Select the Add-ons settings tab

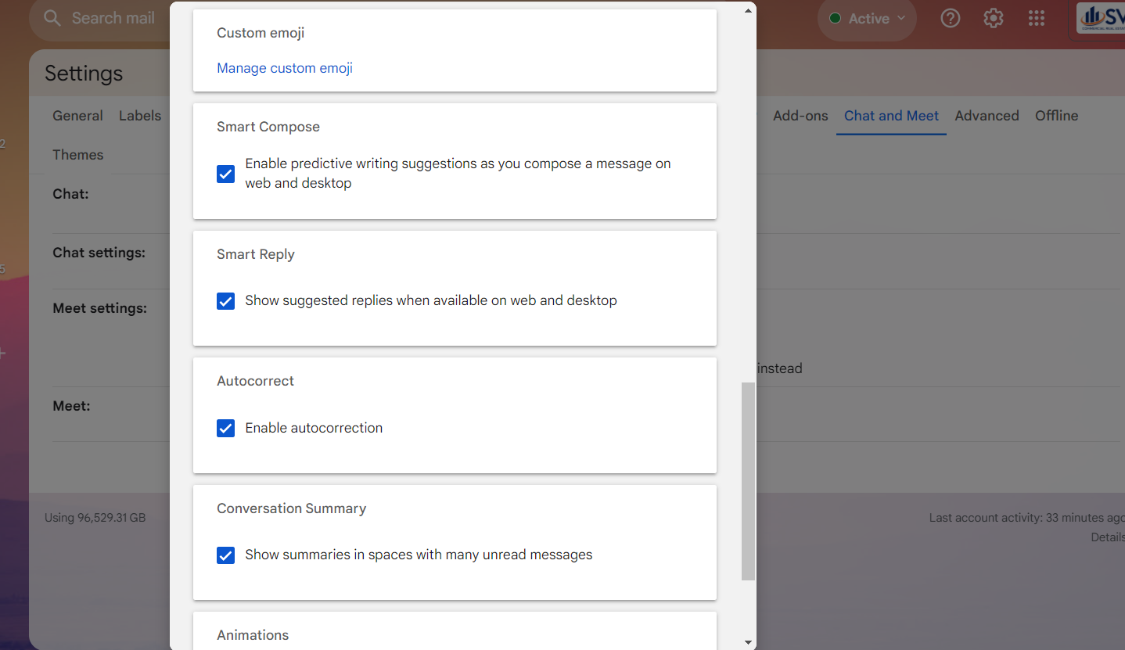pyautogui.click(x=800, y=116)
